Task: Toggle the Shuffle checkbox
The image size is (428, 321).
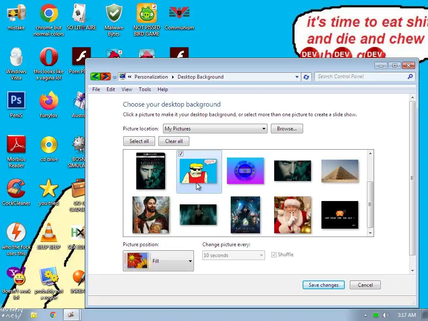Action: 274,255
